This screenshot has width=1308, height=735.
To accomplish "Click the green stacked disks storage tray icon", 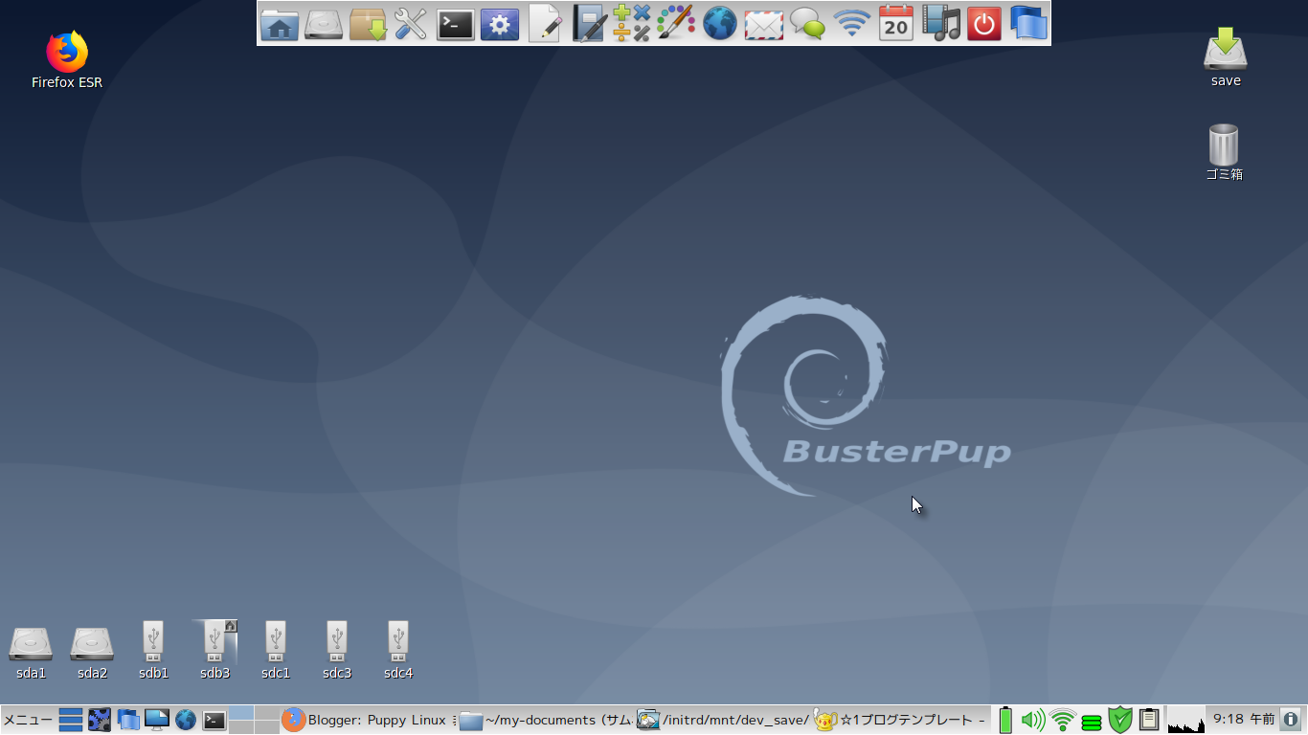I will point(1092,723).
